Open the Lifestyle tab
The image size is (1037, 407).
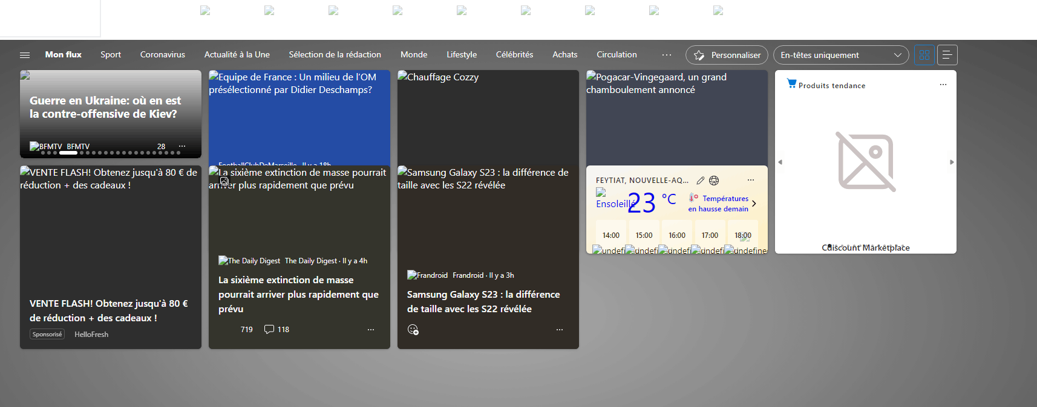(x=462, y=54)
